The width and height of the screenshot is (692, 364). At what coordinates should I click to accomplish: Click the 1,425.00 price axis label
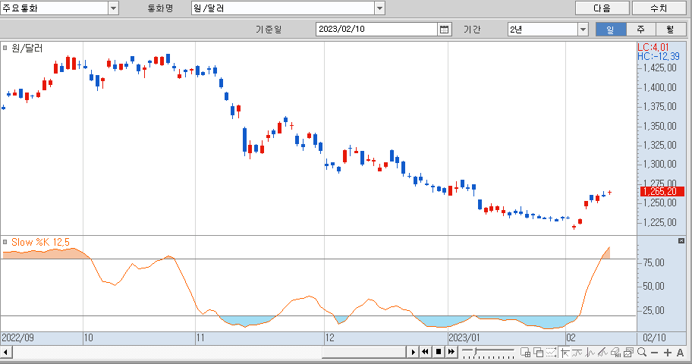tap(660, 68)
